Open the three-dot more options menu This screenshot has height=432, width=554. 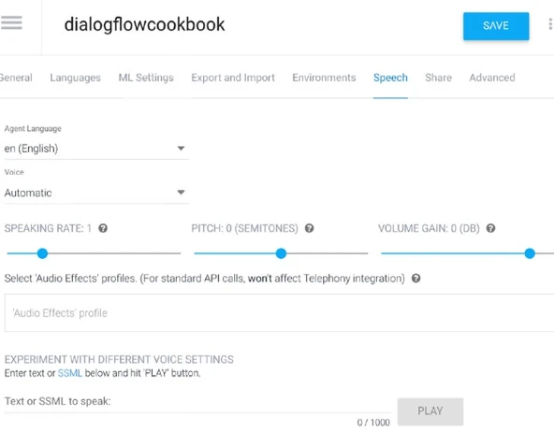(550, 24)
